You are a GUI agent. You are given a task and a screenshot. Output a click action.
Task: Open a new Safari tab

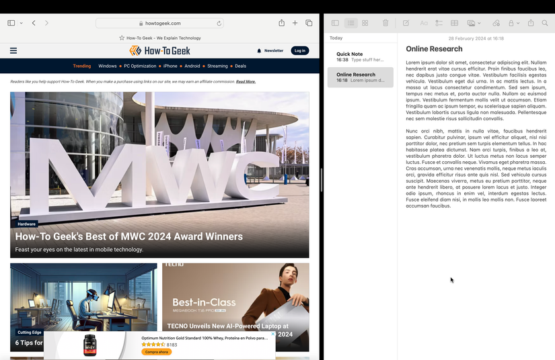click(295, 23)
